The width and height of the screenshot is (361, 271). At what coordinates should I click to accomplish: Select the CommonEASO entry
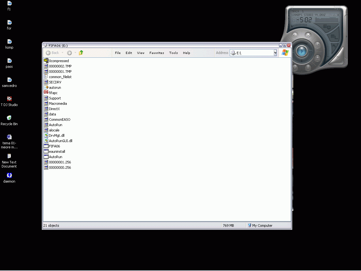pos(60,120)
